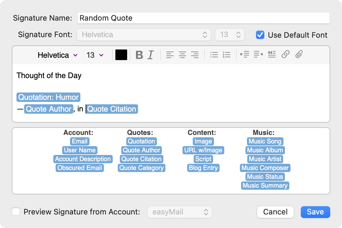This screenshot has height=228, width=342.
Task: Insert the Obscured Email token
Action: click(x=80, y=168)
